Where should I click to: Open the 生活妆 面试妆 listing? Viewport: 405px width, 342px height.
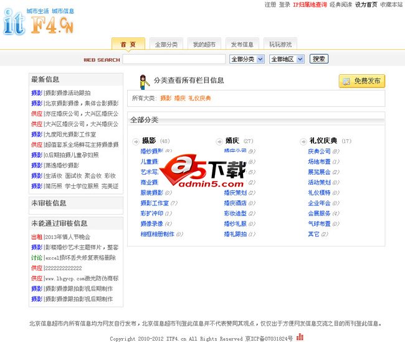click(80, 175)
